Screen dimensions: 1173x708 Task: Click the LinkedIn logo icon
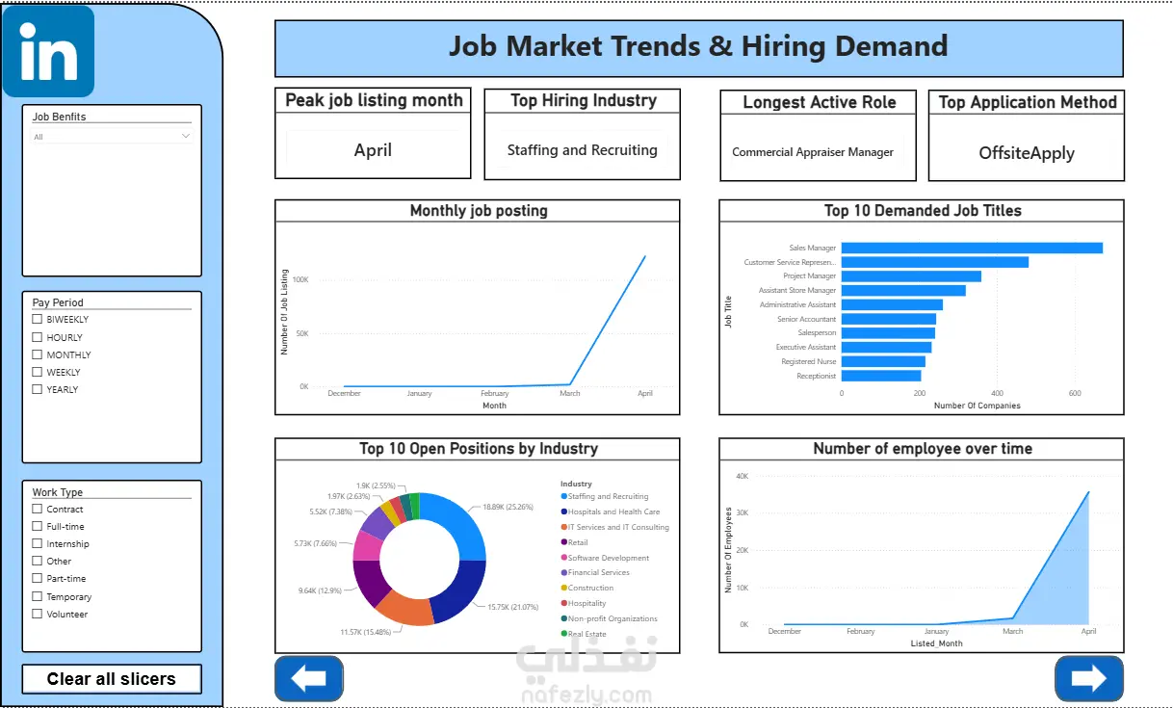point(48,51)
